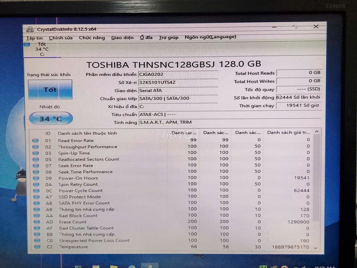
Task: Click the SATA/300 transfer mode field
Action: click(178, 98)
